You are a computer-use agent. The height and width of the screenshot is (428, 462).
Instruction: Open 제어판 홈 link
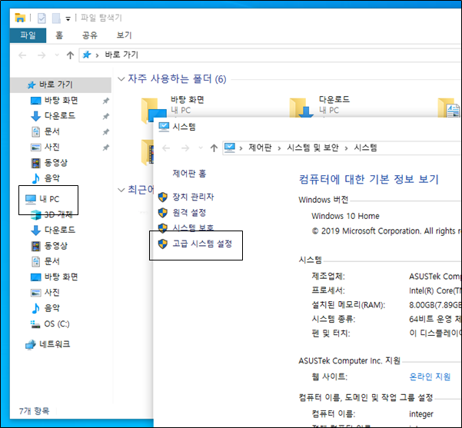pos(189,174)
